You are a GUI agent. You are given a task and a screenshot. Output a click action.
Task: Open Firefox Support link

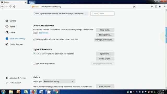tap(13, 83)
